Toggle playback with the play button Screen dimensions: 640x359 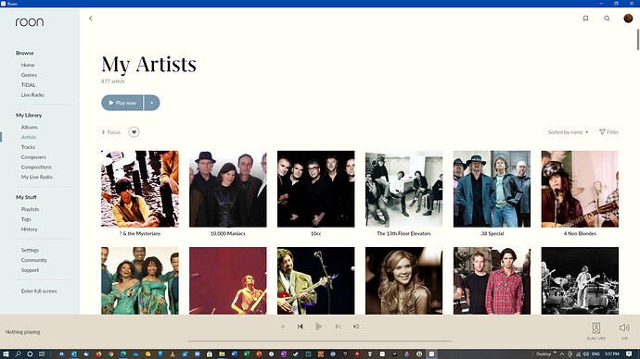[x=319, y=327]
